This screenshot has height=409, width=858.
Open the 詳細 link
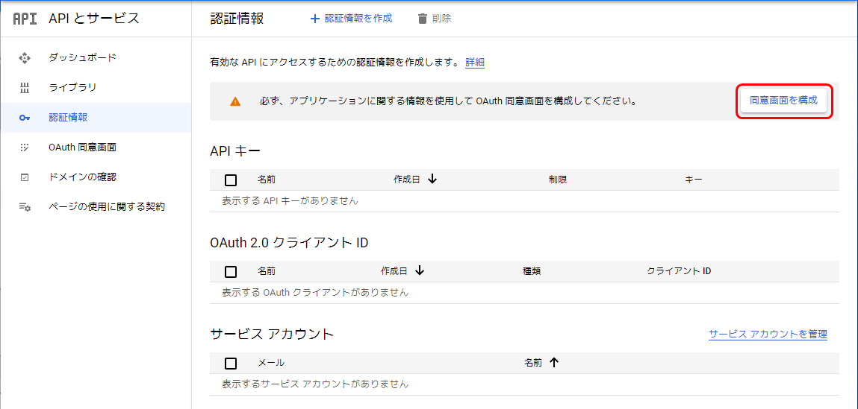pyautogui.click(x=475, y=63)
